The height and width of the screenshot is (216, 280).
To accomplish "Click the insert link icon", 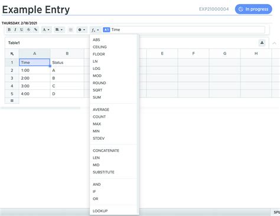I will tap(35, 30).
